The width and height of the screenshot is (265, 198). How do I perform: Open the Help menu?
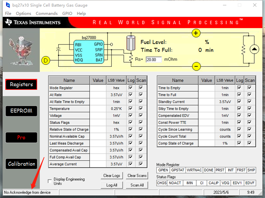81,14
